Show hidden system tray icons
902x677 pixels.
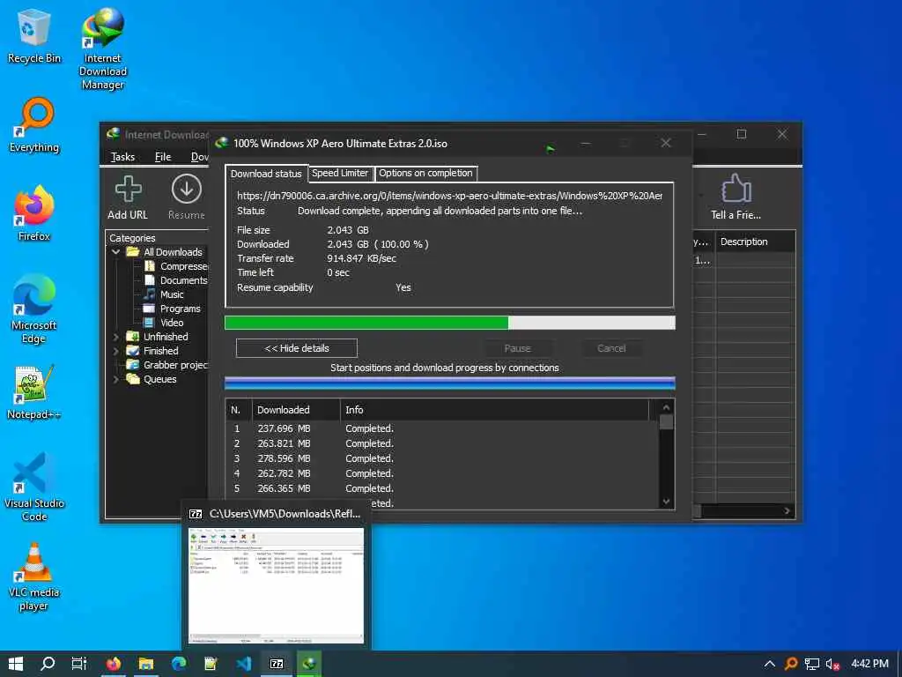[770, 664]
